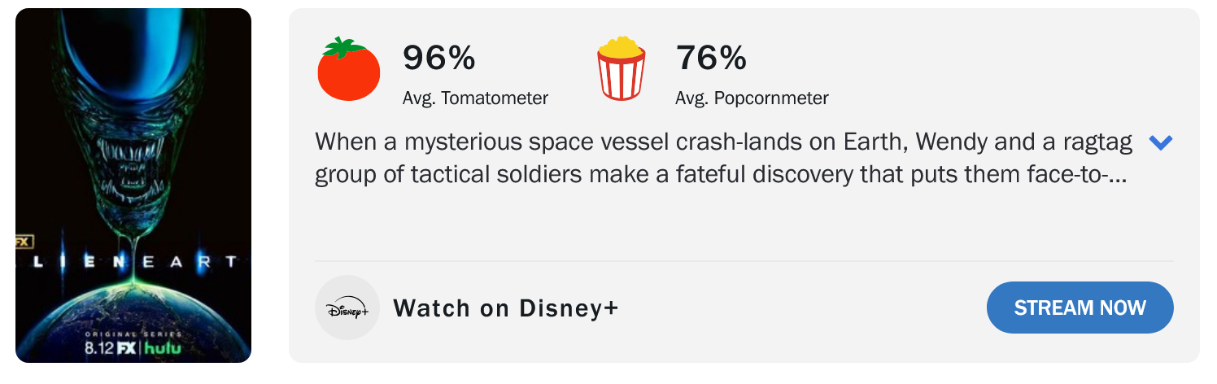
Task: Expand the synopsis with the blue chevron
Action: tap(1160, 143)
